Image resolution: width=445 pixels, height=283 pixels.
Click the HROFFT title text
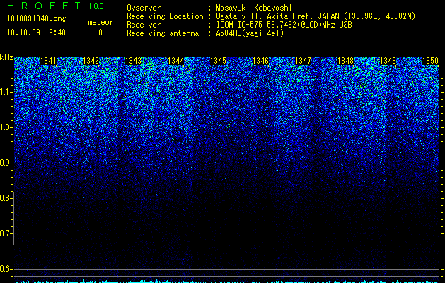point(44,6)
